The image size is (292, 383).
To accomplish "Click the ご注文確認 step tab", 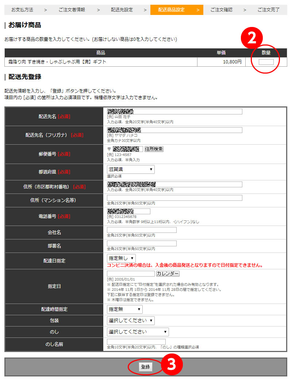I will [221, 10].
